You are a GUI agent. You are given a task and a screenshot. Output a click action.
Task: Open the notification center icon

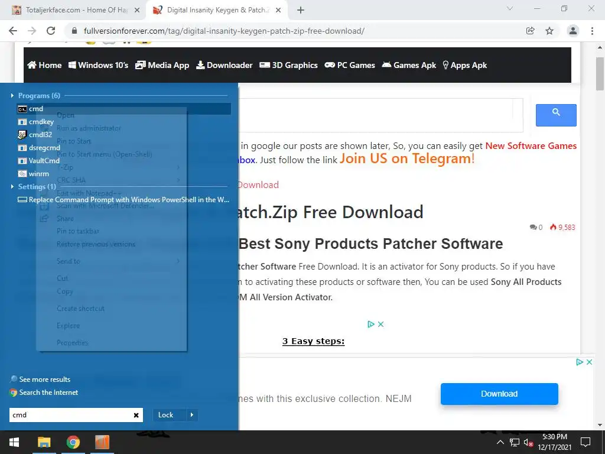(586, 442)
